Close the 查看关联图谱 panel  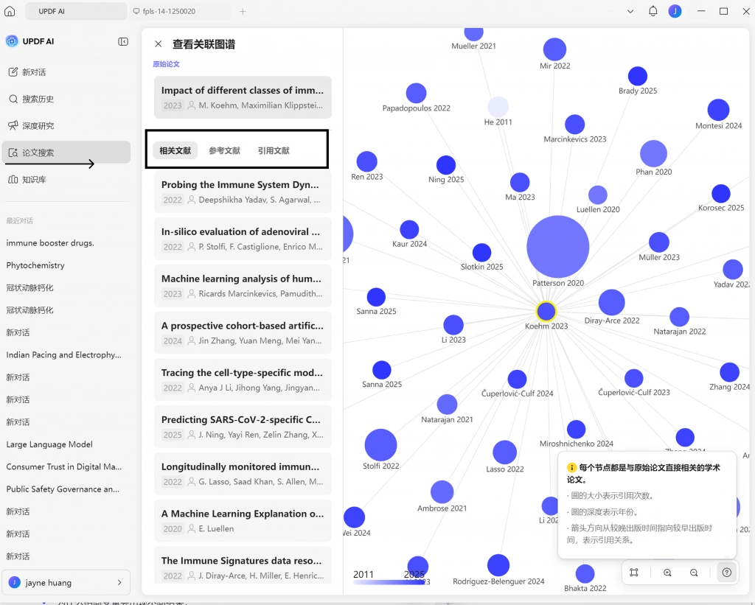pyautogui.click(x=158, y=44)
